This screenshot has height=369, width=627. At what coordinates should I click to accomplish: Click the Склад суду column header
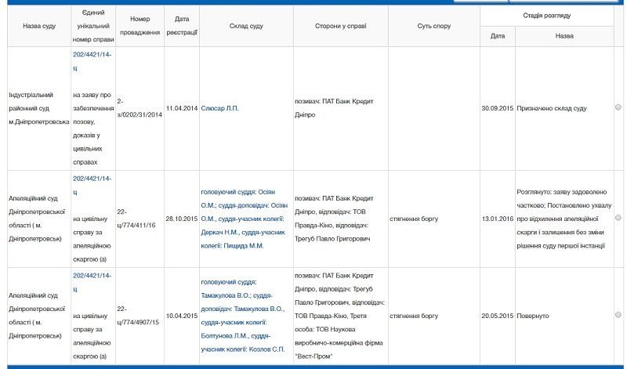pyautogui.click(x=246, y=26)
